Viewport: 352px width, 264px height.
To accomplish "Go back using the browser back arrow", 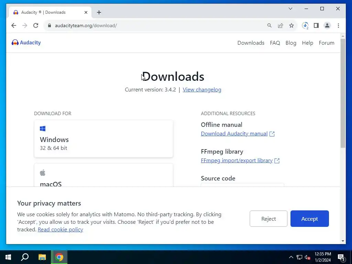I will 14,25.
